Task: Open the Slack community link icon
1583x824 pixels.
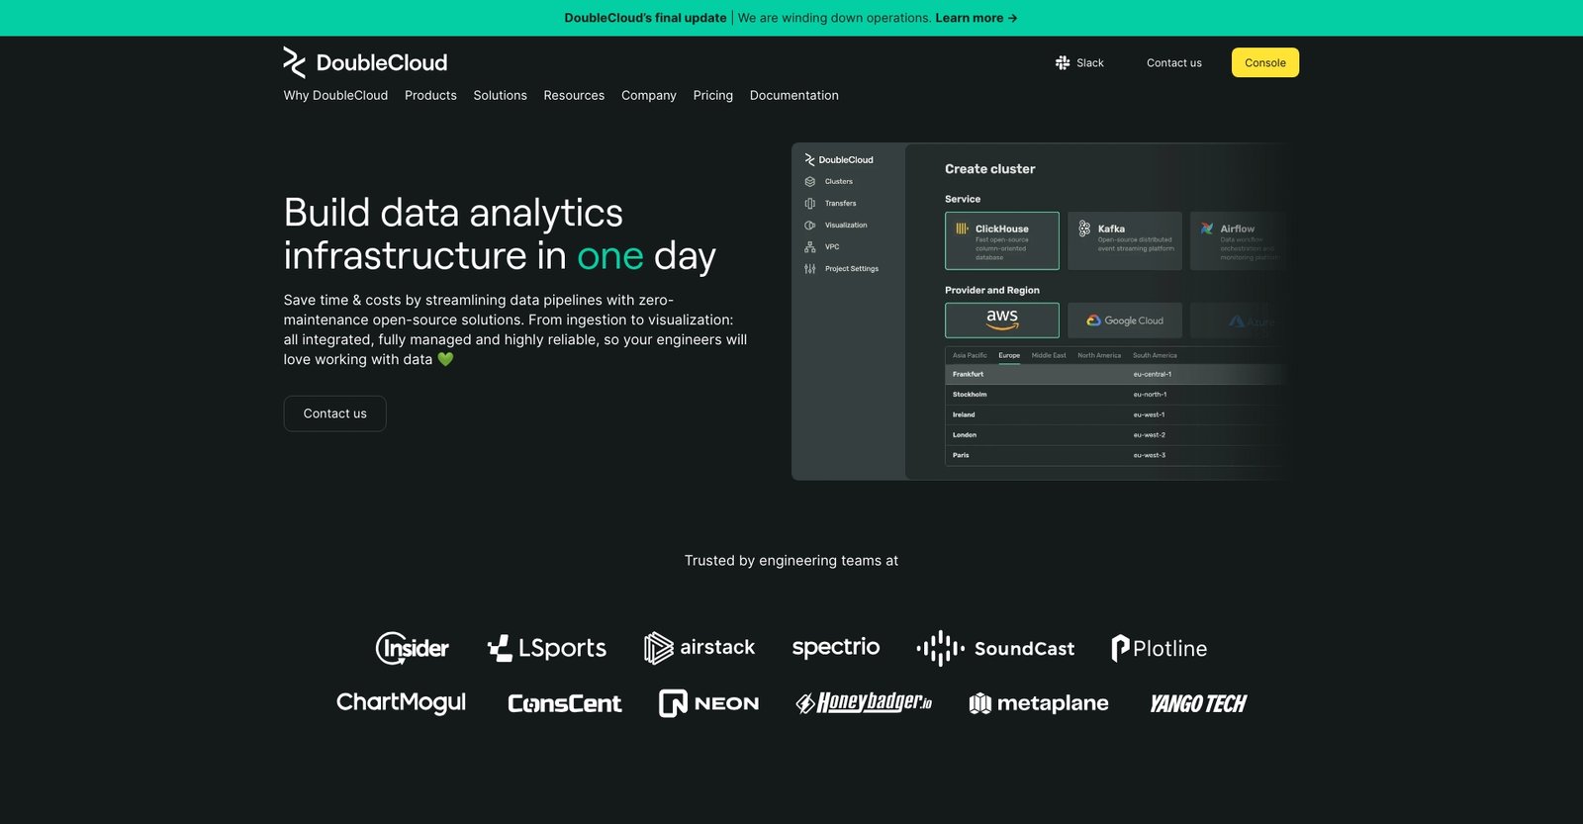Action: point(1063,62)
